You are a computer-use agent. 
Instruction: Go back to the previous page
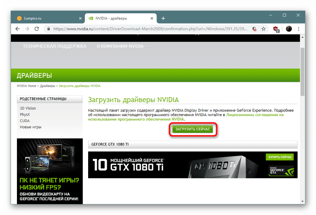pos(18,29)
